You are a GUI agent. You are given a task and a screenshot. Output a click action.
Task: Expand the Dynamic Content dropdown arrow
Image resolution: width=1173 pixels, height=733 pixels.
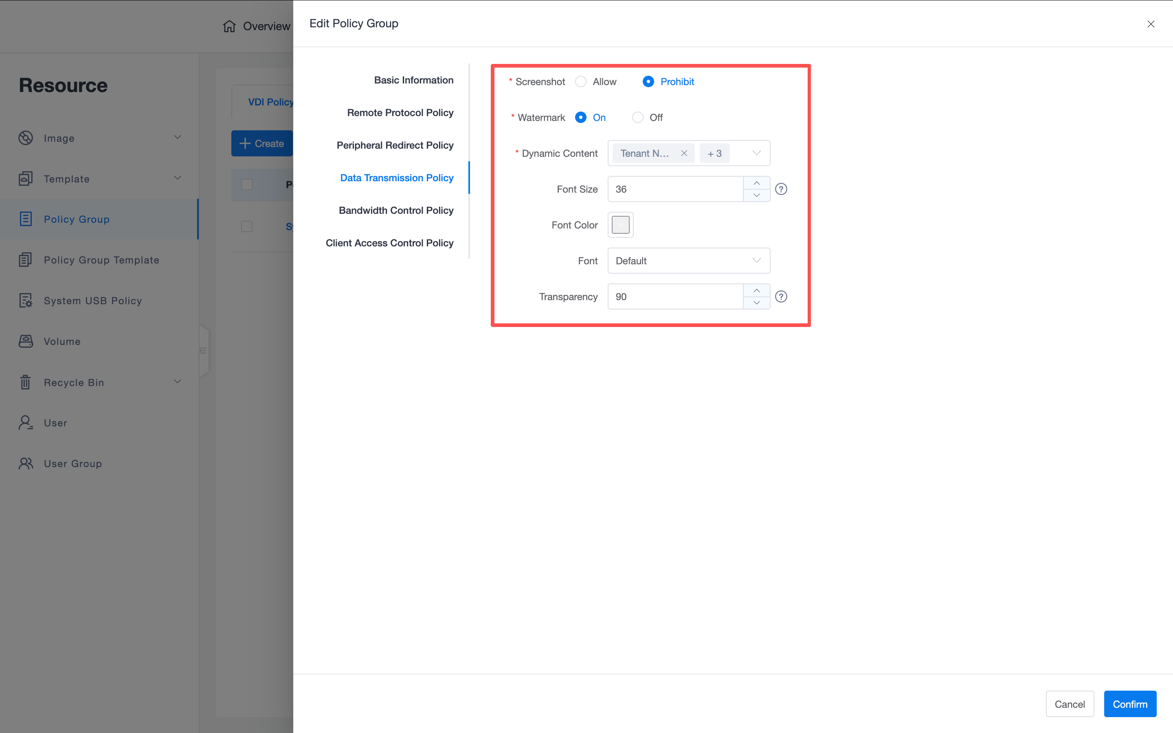pos(756,153)
